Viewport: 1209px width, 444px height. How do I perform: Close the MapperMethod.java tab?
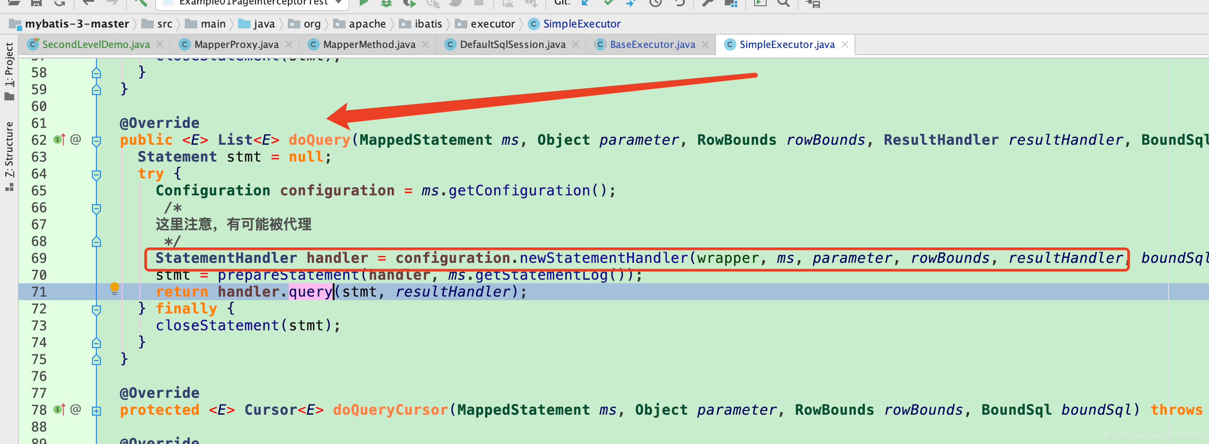pos(425,44)
